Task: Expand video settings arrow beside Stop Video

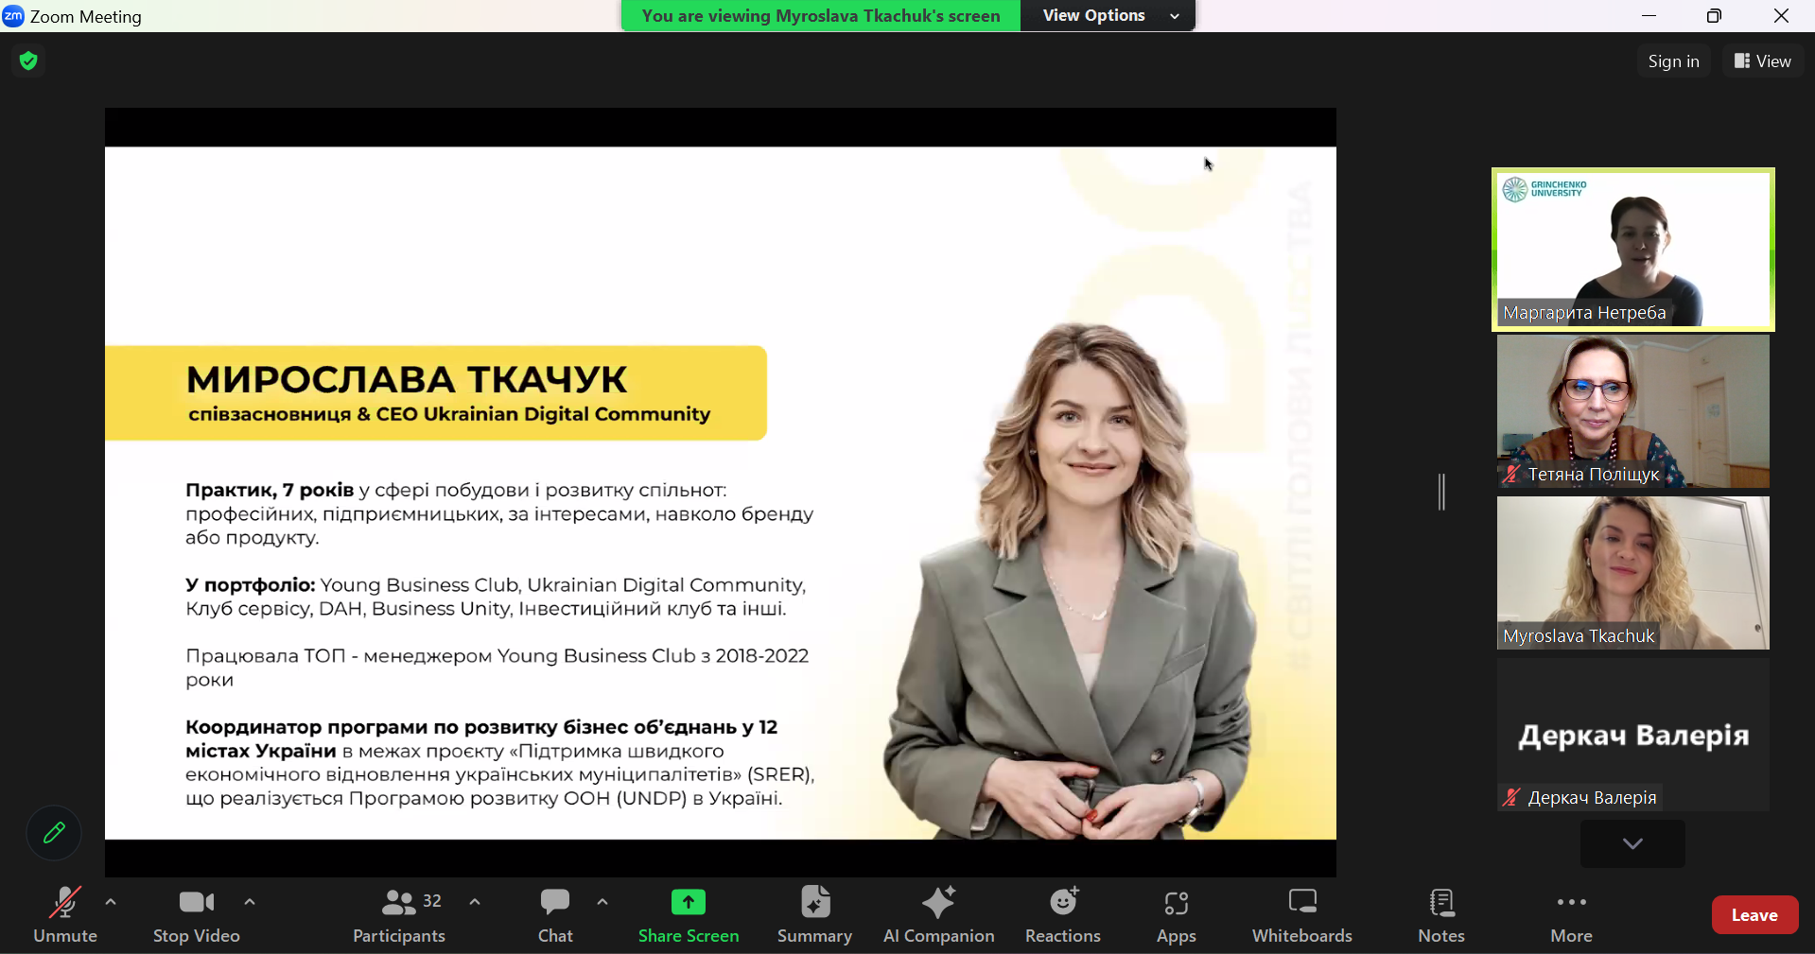Action: click(x=250, y=903)
